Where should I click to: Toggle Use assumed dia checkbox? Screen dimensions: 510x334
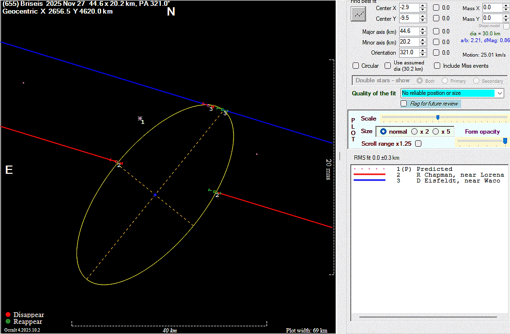click(x=388, y=66)
